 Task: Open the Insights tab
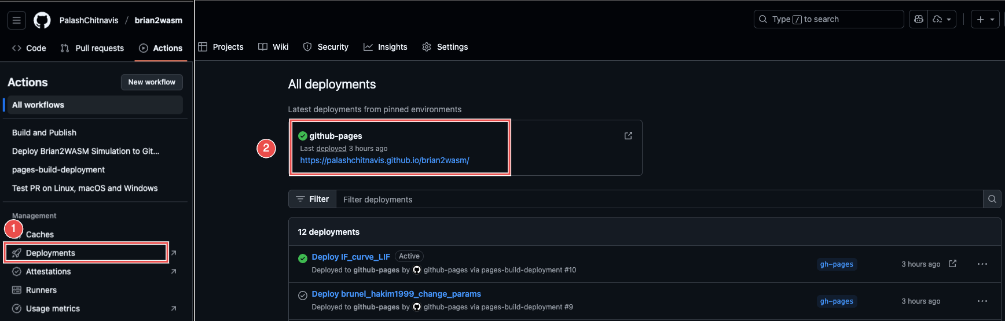pos(386,47)
